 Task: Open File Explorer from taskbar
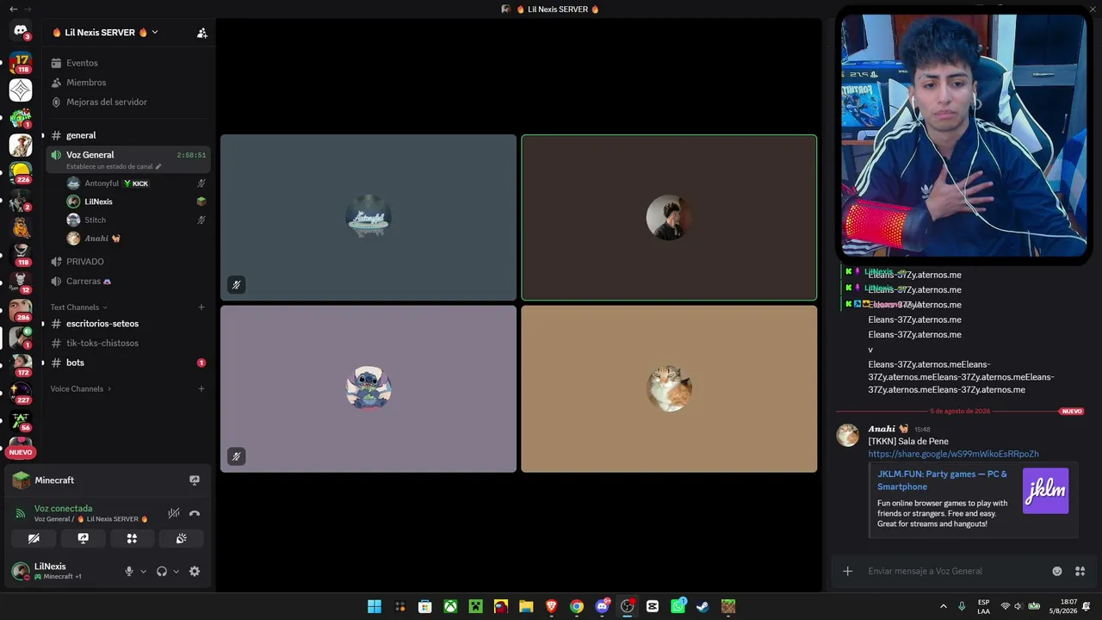(x=526, y=606)
